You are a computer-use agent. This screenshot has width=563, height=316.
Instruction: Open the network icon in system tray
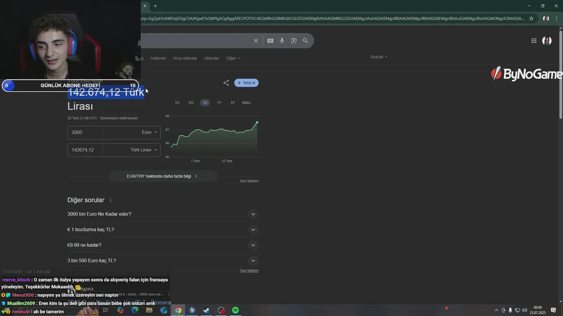click(517, 310)
